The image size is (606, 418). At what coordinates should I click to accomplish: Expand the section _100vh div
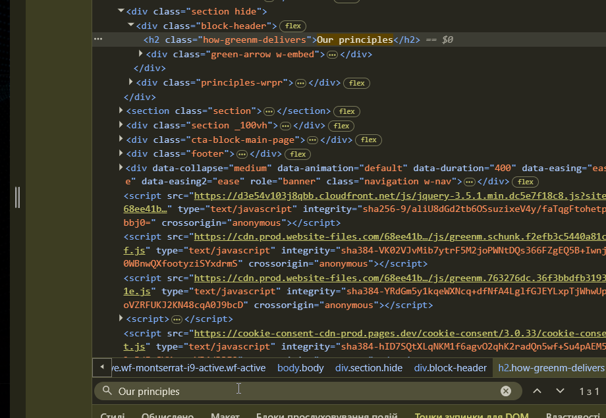pos(121,124)
